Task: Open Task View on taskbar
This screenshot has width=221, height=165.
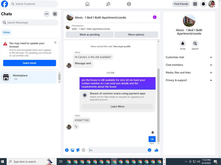Action: 61,161
